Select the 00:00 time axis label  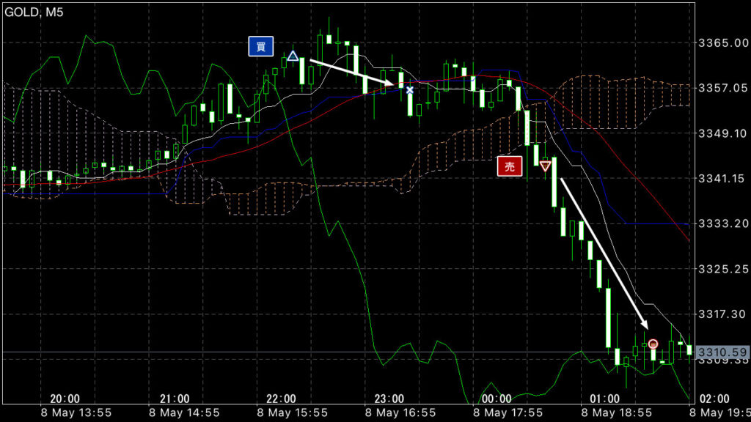click(x=497, y=399)
